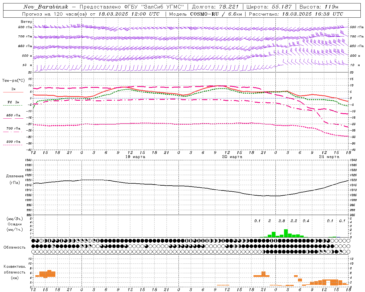Click the '20 марта' date label
The width and height of the screenshot is (365, 292).
click(x=232, y=157)
